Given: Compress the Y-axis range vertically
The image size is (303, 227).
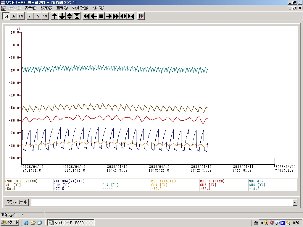Looking at the screenshot, I should tap(77, 16).
